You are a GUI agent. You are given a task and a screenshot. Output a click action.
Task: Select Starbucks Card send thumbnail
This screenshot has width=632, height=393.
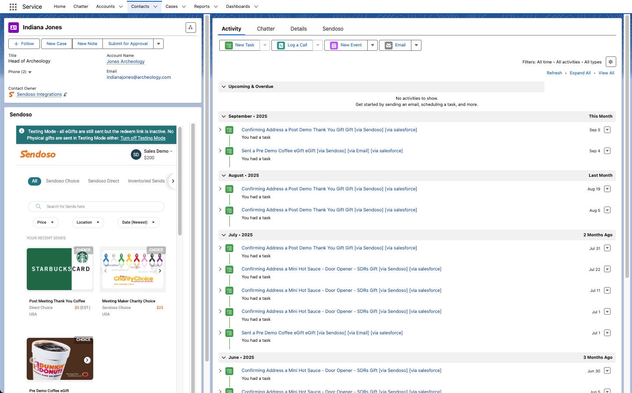pyautogui.click(x=60, y=269)
